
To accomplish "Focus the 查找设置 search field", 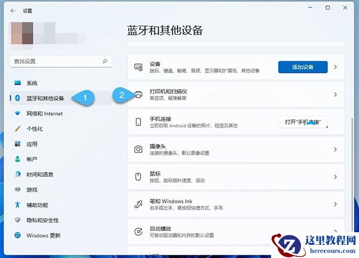I will [61, 61].
